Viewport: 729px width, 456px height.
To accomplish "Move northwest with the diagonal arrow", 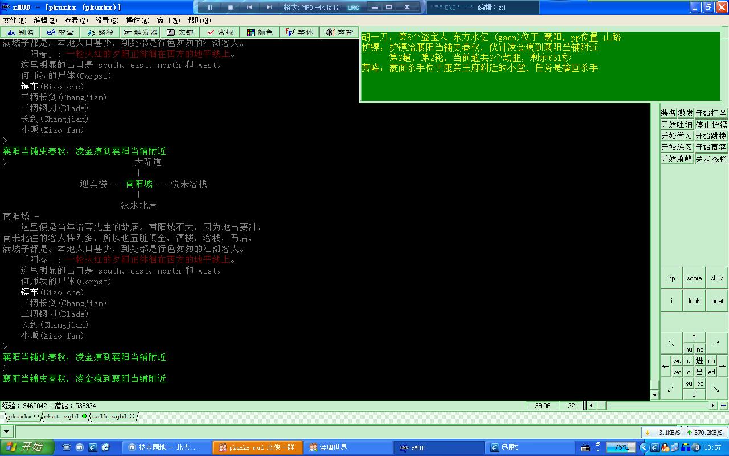I will pos(671,343).
